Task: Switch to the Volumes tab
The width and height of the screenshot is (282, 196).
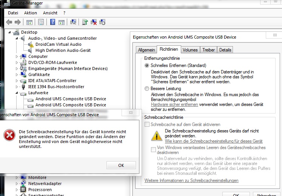Action: click(190, 50)
